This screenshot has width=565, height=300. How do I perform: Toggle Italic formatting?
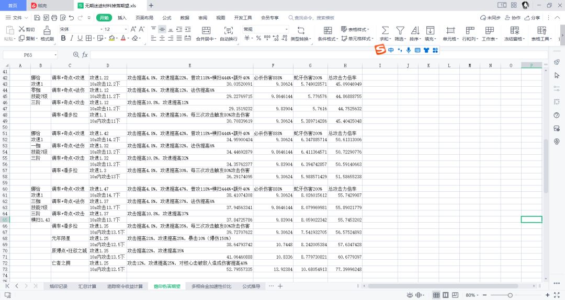click(72, 38)
